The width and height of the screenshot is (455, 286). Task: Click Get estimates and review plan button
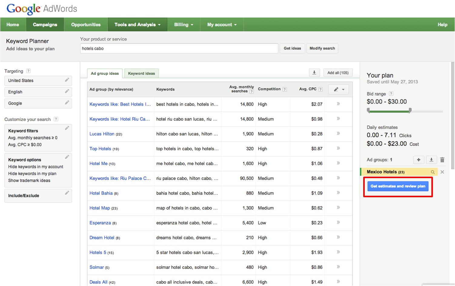(398, 186)
